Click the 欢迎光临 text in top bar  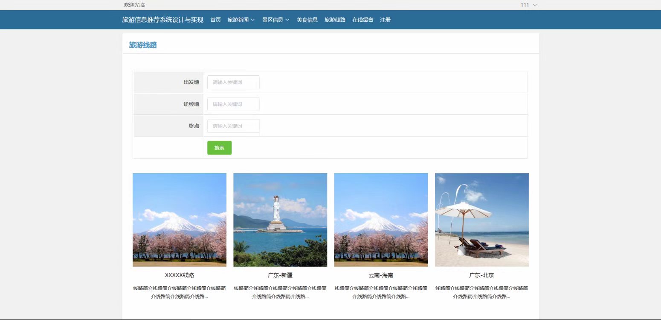coord(134,5)
